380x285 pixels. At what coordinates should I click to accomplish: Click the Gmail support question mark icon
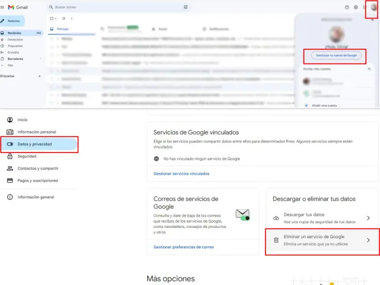click(x=347, y=7)
